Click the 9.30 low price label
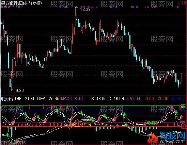This screenshot has width=187, height=145. tap(20, 91)
